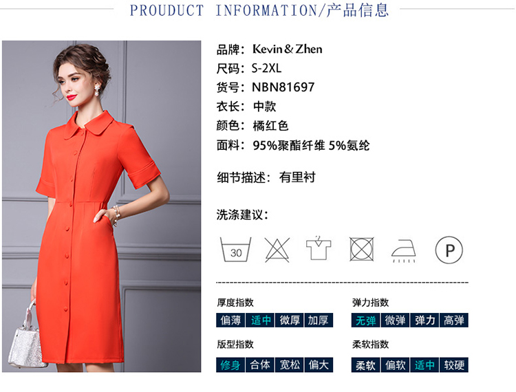Click the orange dress model photo
Image resolution: width=516 pixels, height=392 pixels.
tap(101, 206)
